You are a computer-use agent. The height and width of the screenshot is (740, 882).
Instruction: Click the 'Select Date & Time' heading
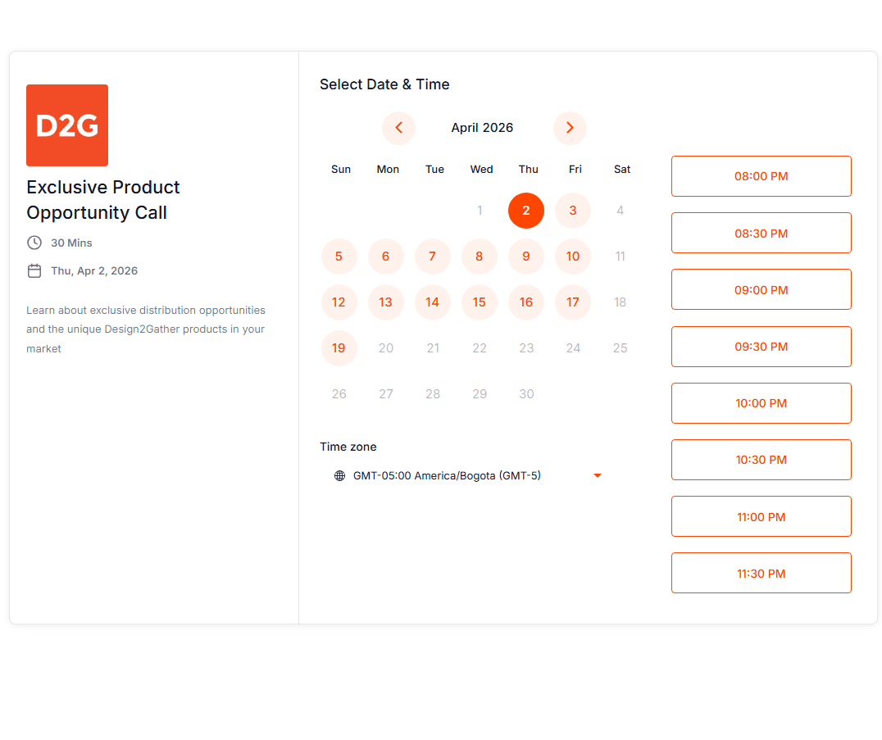click(384, 84)
